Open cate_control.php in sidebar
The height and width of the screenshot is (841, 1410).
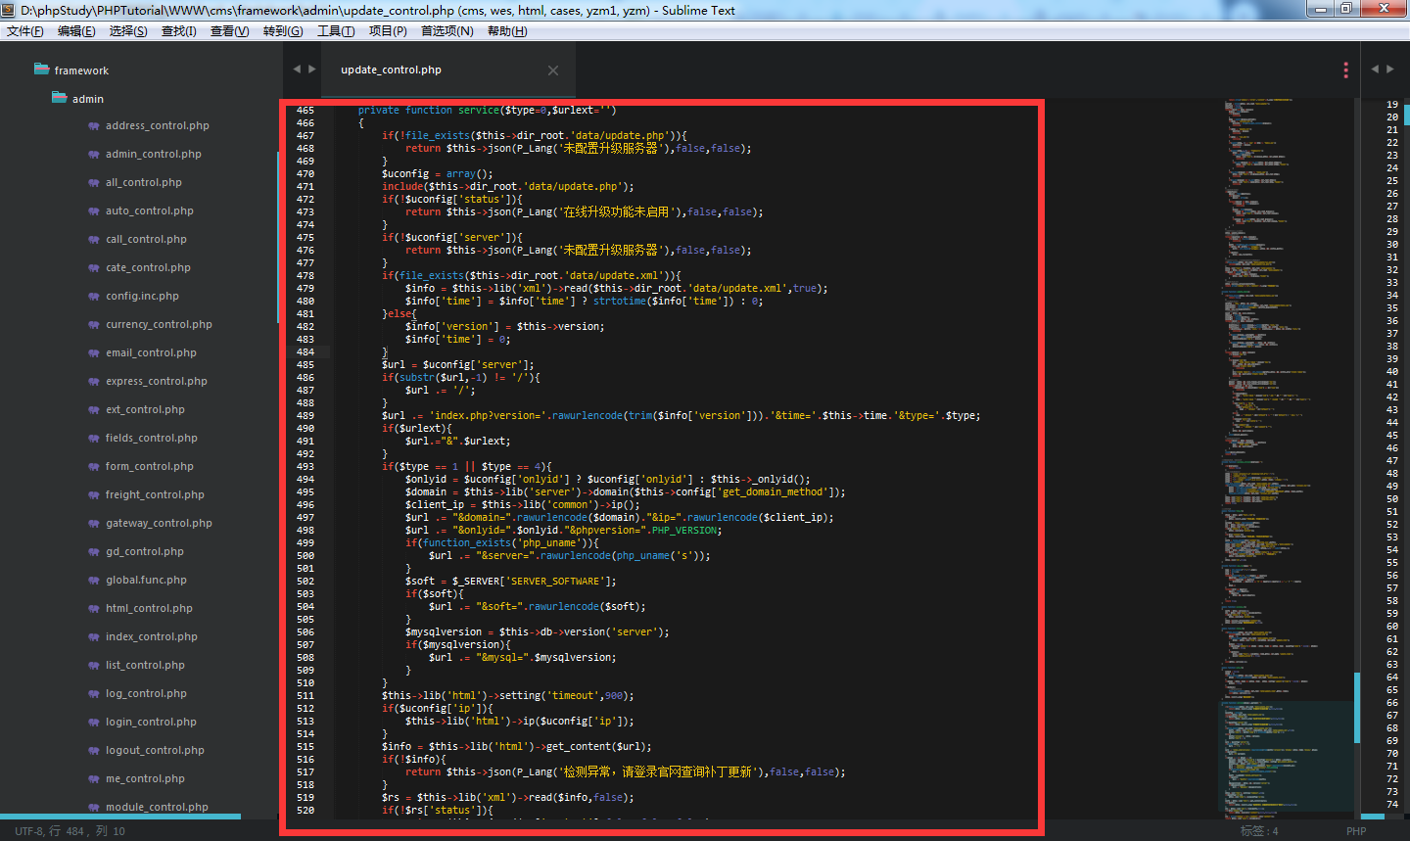click(148, 267)
